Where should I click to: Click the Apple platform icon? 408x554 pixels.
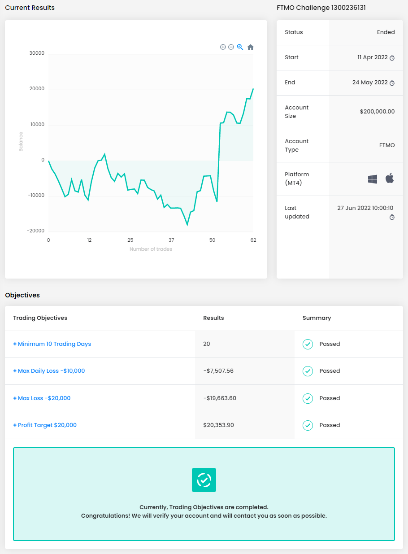pos(390,179)
